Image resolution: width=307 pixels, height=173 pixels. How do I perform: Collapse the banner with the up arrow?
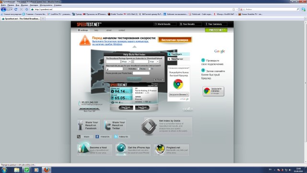point(134,47)
